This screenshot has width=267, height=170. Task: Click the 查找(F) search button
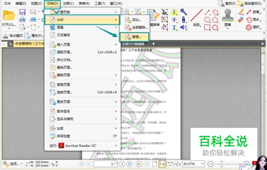click(227, 3)
